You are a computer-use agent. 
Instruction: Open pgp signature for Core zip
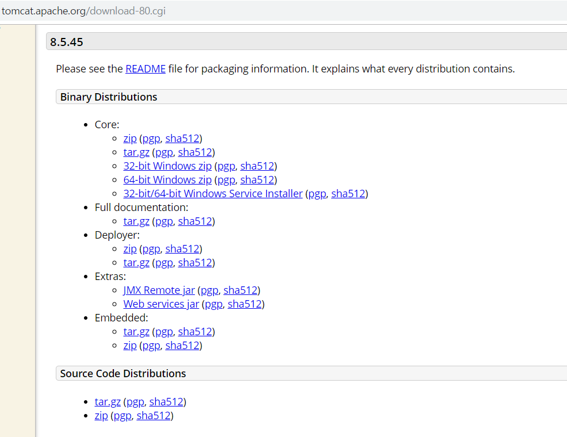point(151,139)
